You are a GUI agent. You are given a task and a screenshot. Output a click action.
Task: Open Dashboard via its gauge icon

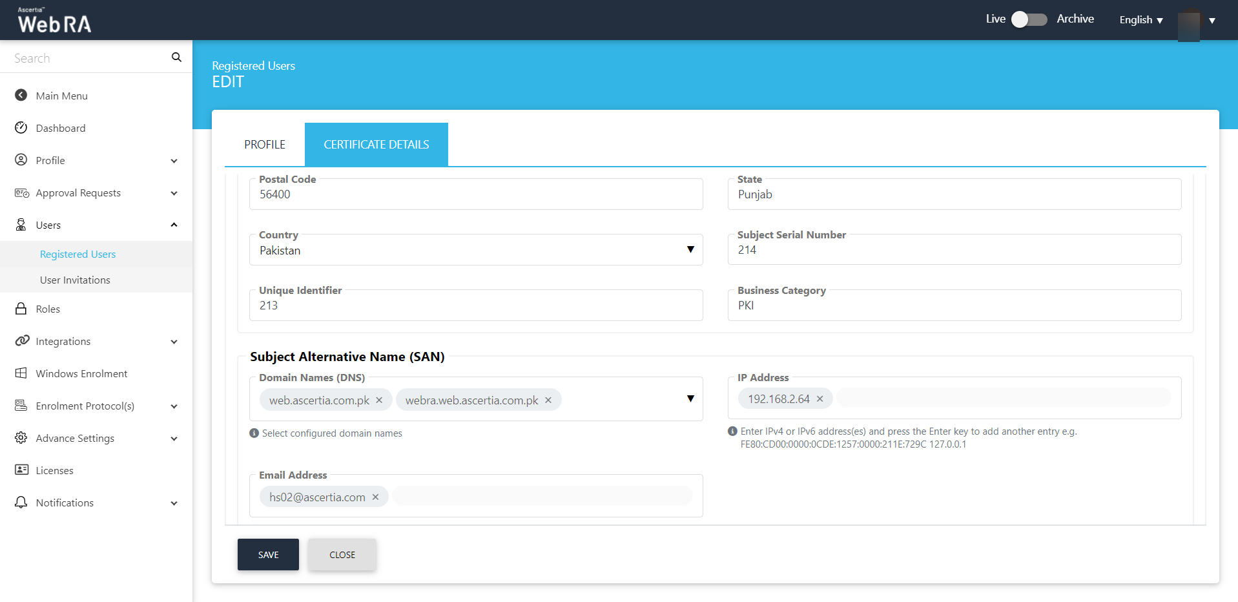tap(21, 128)
